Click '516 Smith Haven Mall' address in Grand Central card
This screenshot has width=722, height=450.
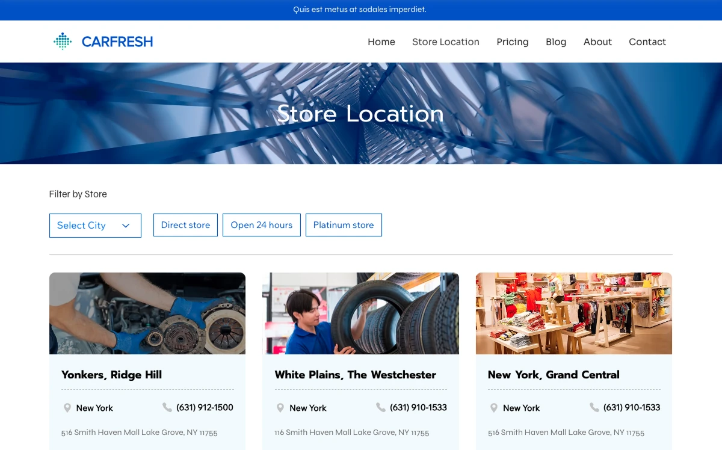click(x=566, y=433)
